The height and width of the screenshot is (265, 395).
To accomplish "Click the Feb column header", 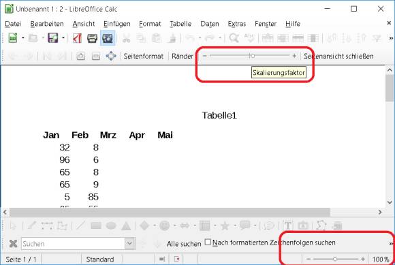I will tap(80, 136).
